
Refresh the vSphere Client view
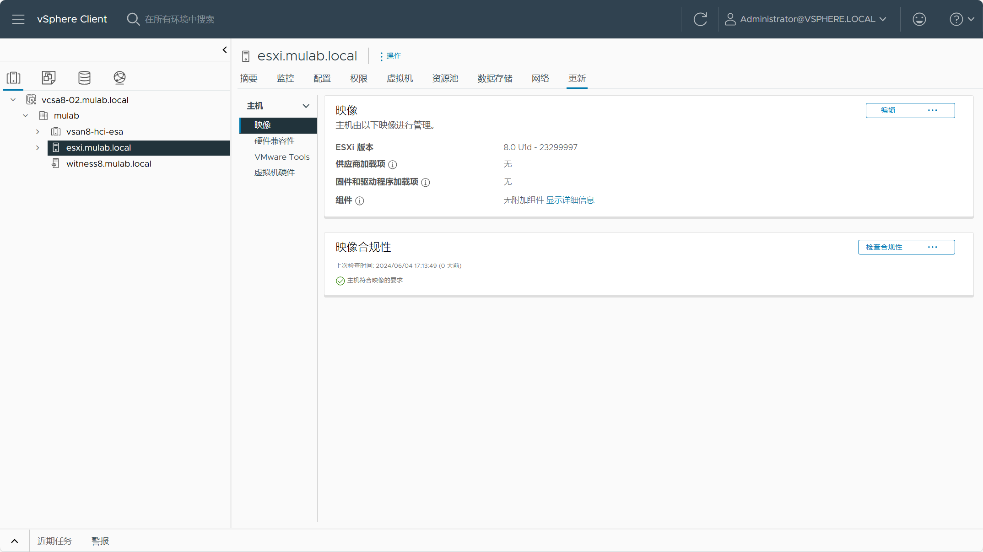pyautogui.click(x=700, y=19)
